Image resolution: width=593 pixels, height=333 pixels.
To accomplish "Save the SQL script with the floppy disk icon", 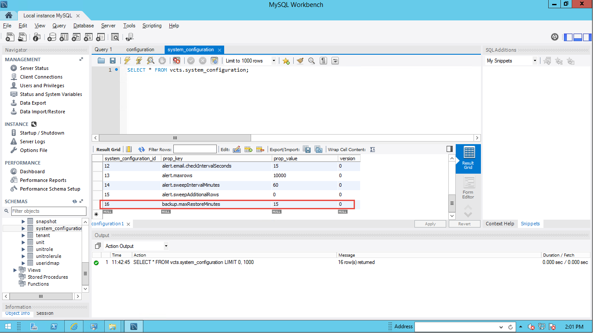I will point(113,61).
